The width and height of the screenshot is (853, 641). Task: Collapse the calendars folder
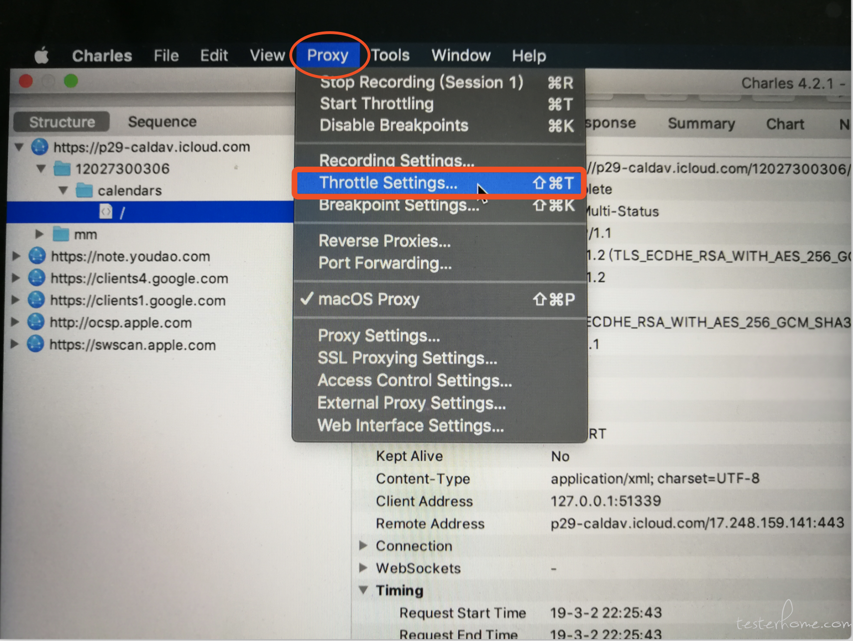pos(63,191)
